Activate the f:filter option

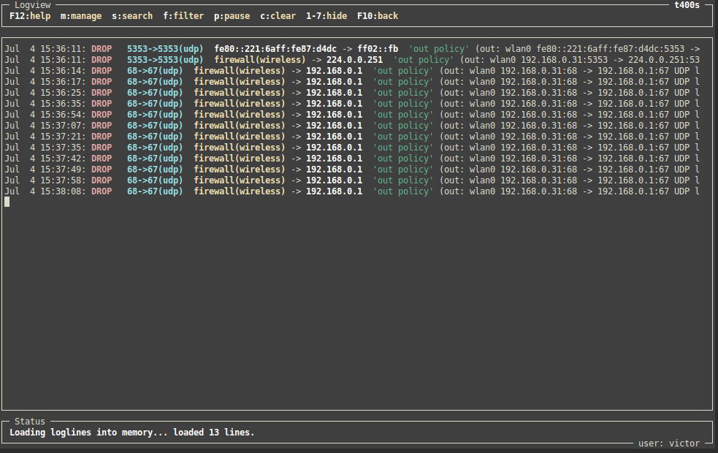point(183,16)
